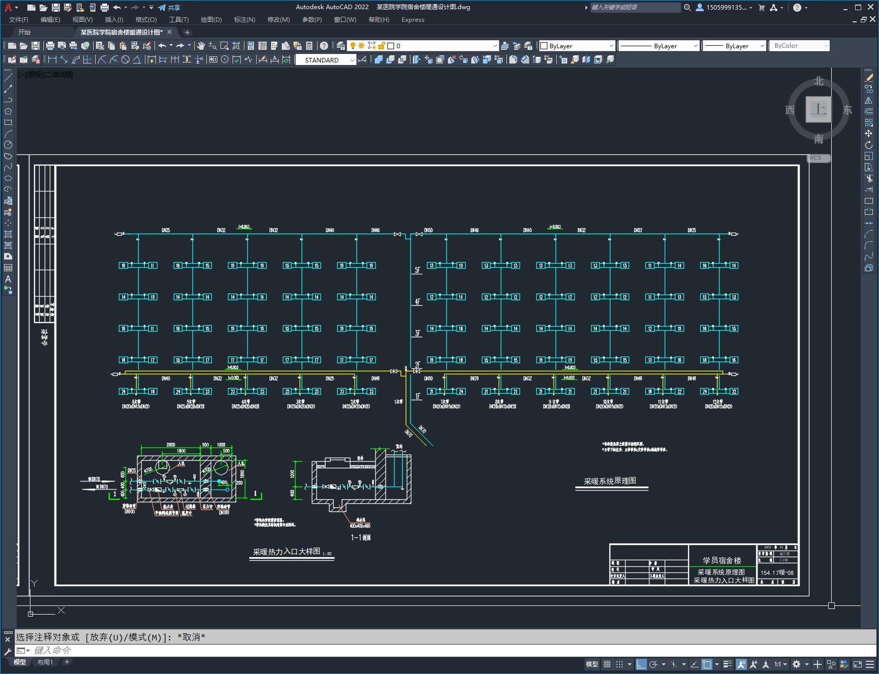This screenshot has height=674, width=879.
Task: Open the 视图(V) menu
Action: pos(82,20)
